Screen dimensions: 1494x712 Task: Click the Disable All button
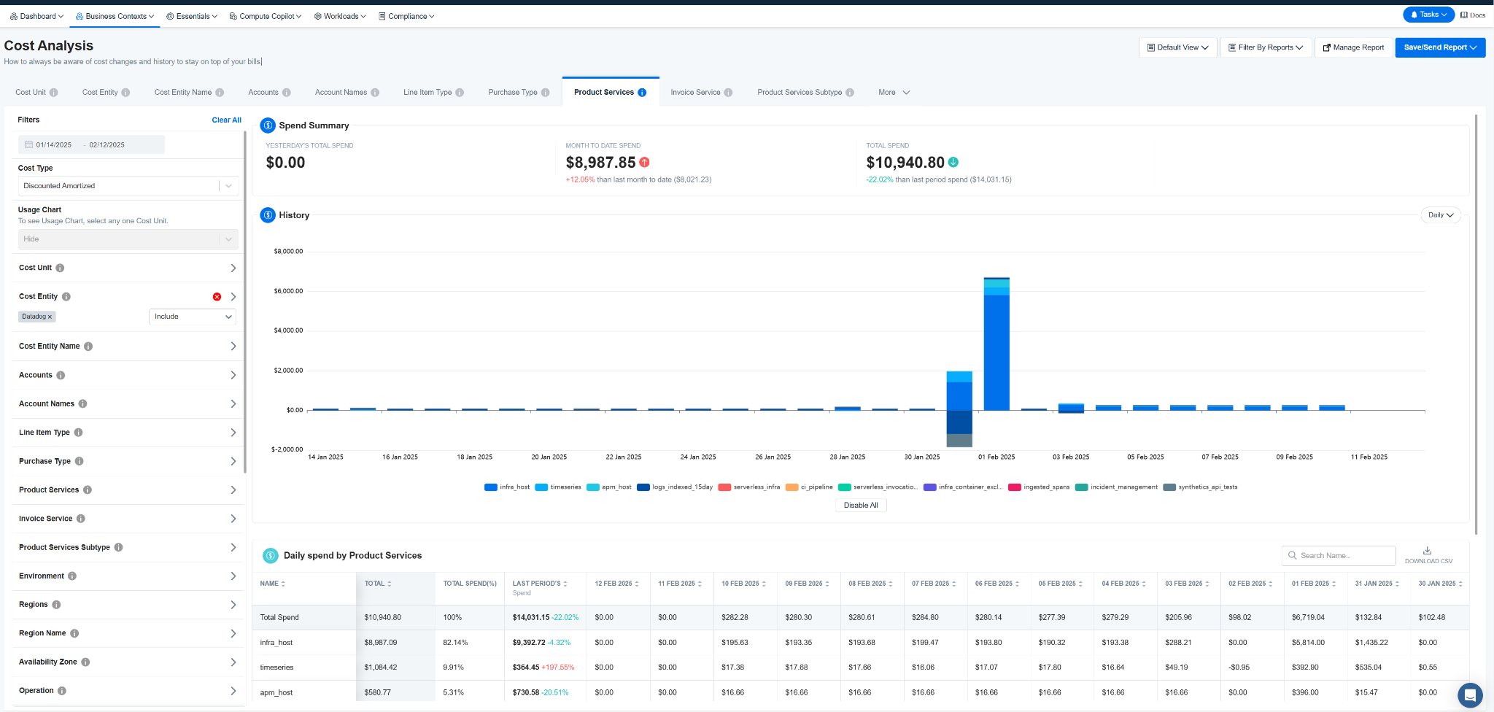[x=861, y=506]
